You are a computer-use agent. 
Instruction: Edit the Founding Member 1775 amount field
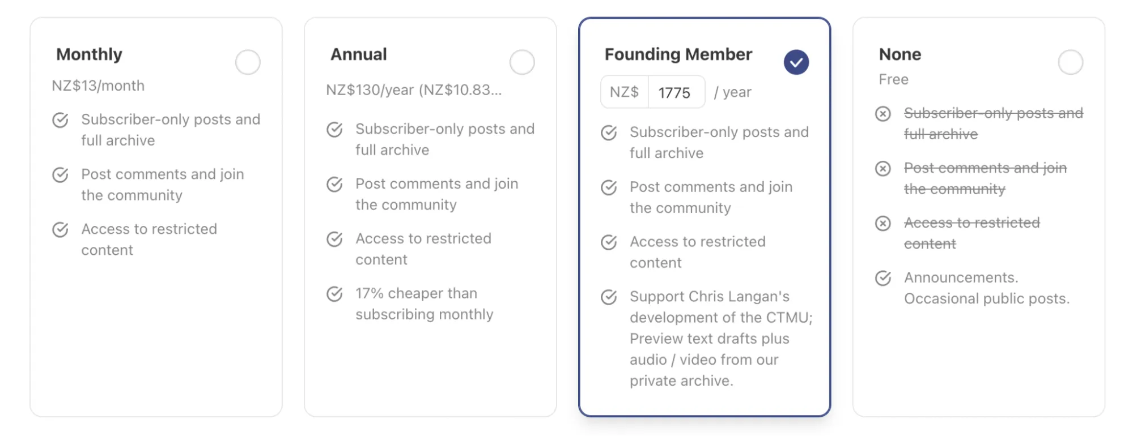[x=676, y=92]
